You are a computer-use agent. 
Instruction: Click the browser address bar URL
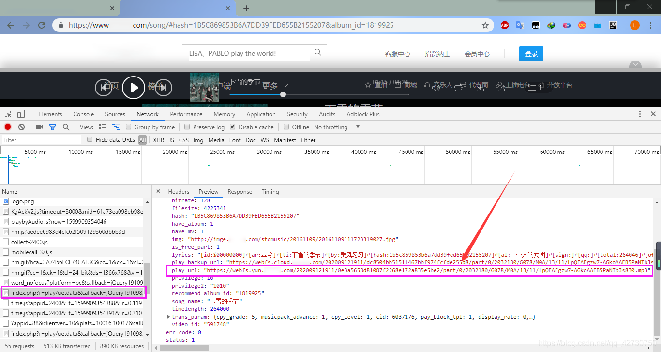231,25
